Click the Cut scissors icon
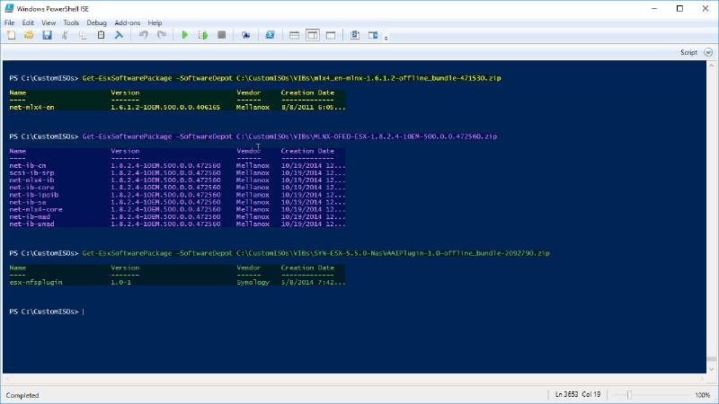The image size is (719, 404). (65, 35)
